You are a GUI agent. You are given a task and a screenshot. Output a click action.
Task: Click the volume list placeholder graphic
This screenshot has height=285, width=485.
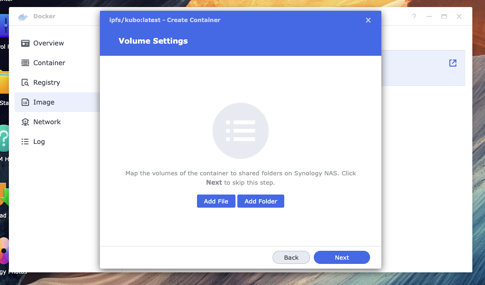pyautogui.click(x=241, y=131)
